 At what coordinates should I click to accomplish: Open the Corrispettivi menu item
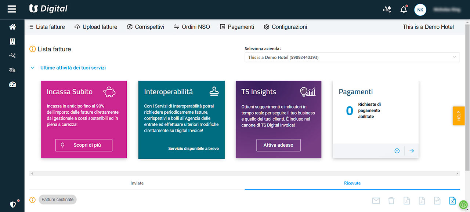click(x=145, y=27)
